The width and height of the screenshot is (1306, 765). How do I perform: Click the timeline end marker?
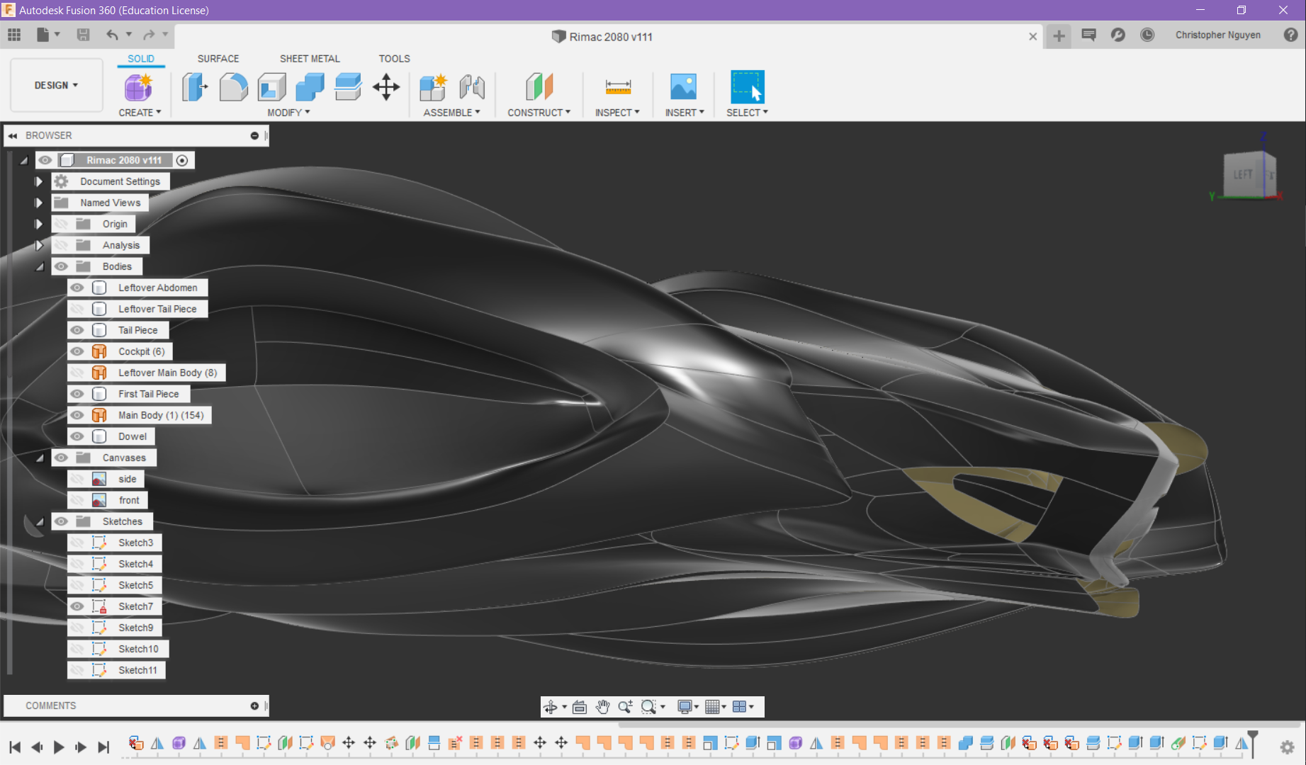(1252, 743)
